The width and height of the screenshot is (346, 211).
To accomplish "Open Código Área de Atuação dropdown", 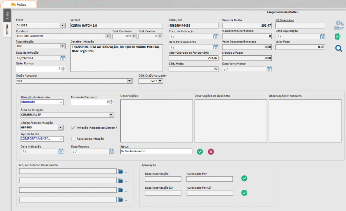I will pyautogui.click(x=60, y=127).
